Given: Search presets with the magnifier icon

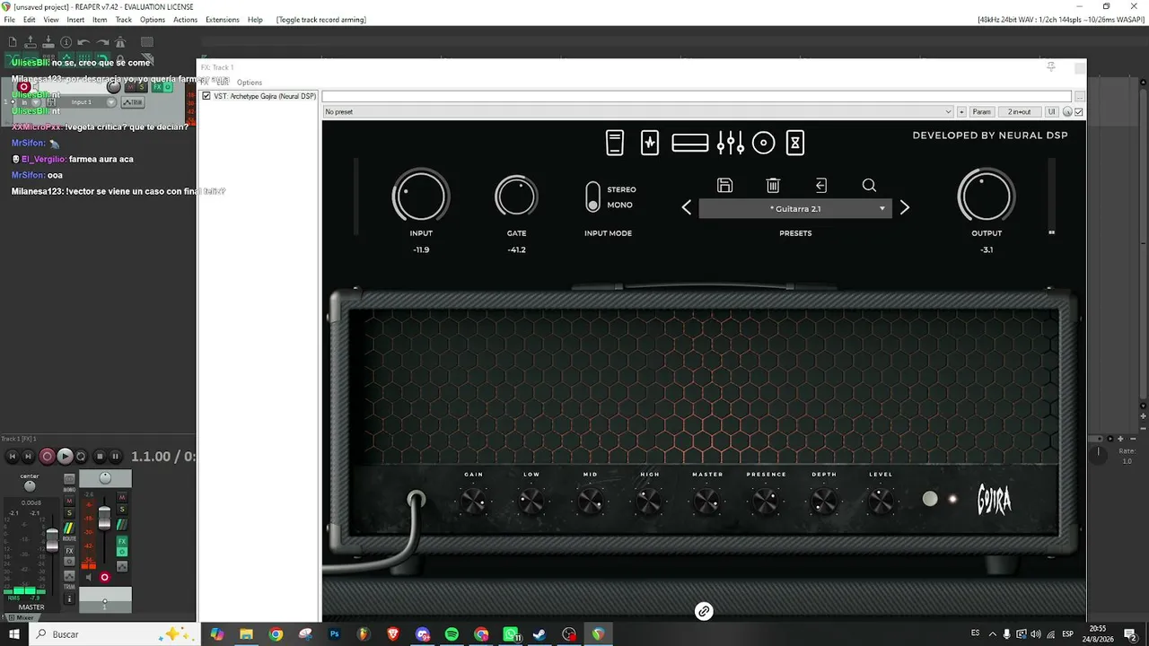Looking at the screenshot, I should [x=869, y=185].
